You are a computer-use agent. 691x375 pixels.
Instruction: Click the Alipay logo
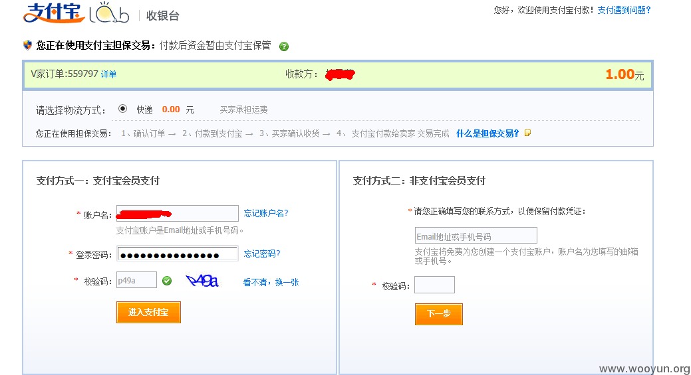point(54,13)
